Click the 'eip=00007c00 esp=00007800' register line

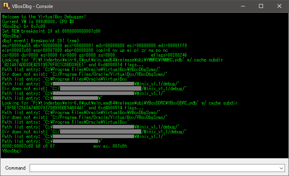pyautogui.click(x=85, y=50)
